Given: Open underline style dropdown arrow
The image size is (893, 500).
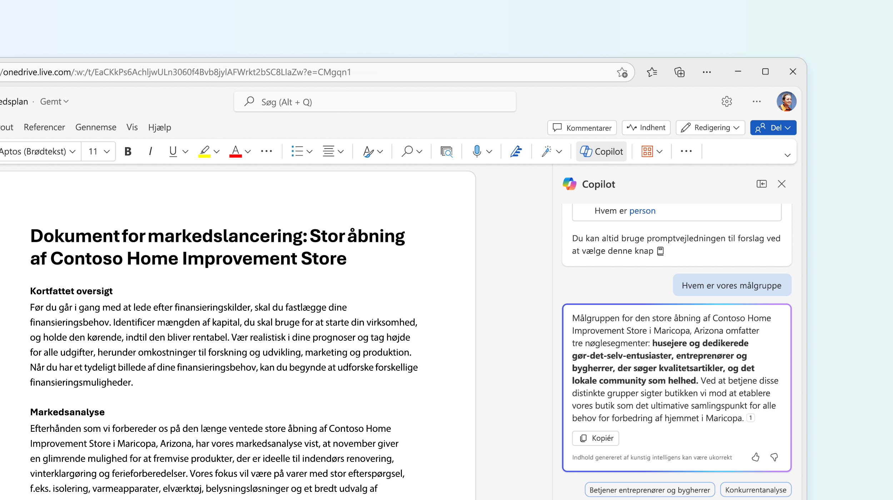Looking at the screenshot, I should [185, 151].
